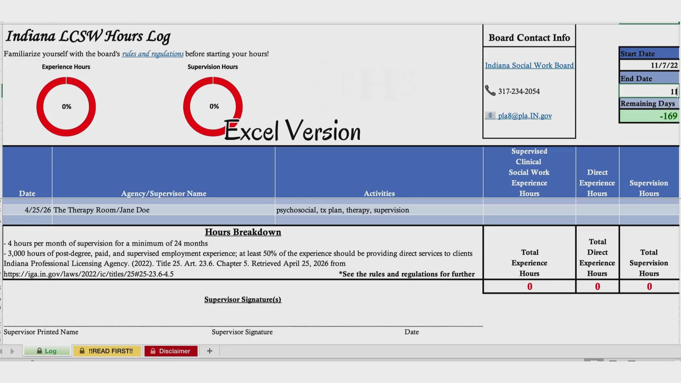Open the Indiana Social Work Board link
Screen dimensions: 681x383
coord(529,65)
